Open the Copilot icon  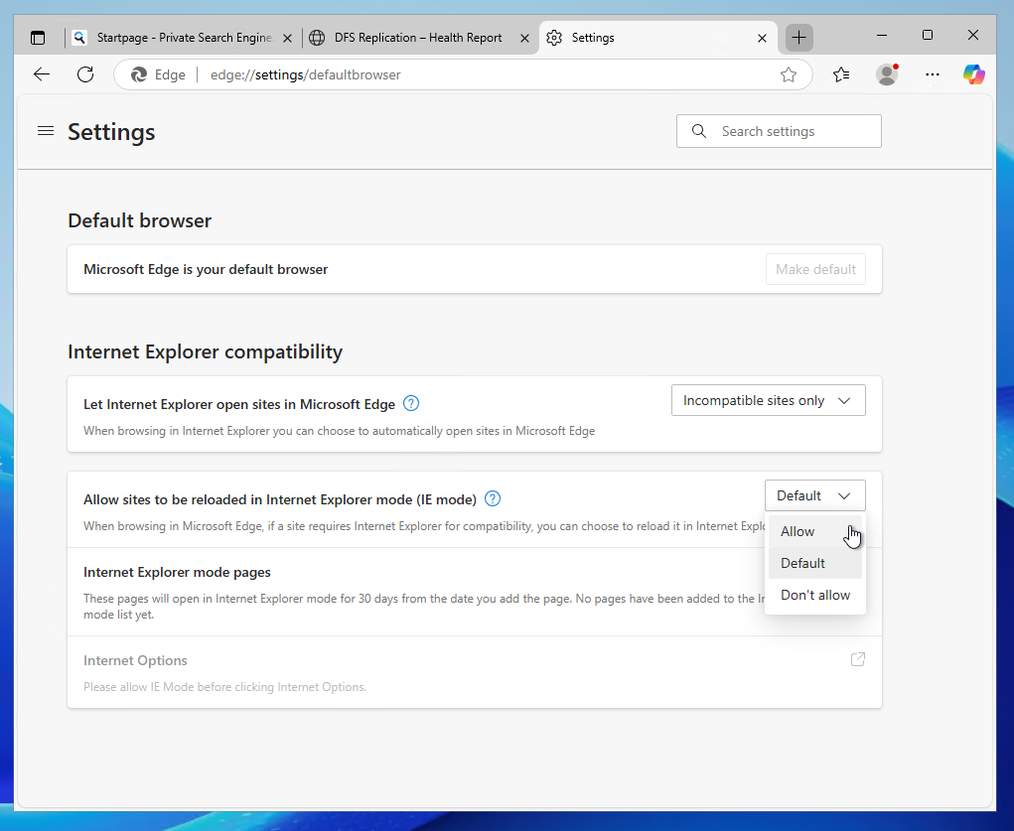click(973, 74)
